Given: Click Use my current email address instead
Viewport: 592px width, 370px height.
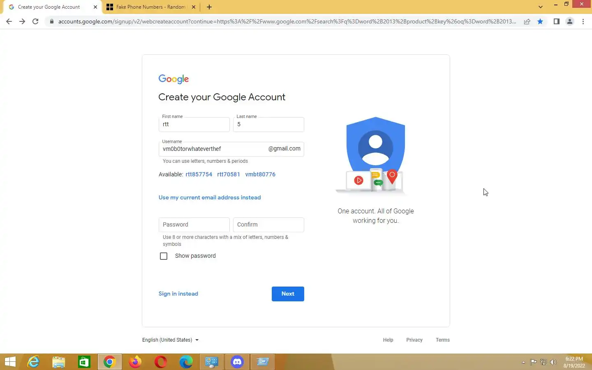Looking at the screenshot, I should pyautogui.click(x=210, y=198).
